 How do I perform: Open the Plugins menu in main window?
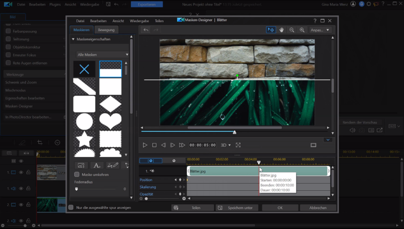point(55,4)
